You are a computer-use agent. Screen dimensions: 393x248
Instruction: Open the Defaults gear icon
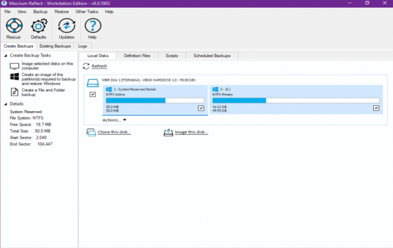(39, 26)
